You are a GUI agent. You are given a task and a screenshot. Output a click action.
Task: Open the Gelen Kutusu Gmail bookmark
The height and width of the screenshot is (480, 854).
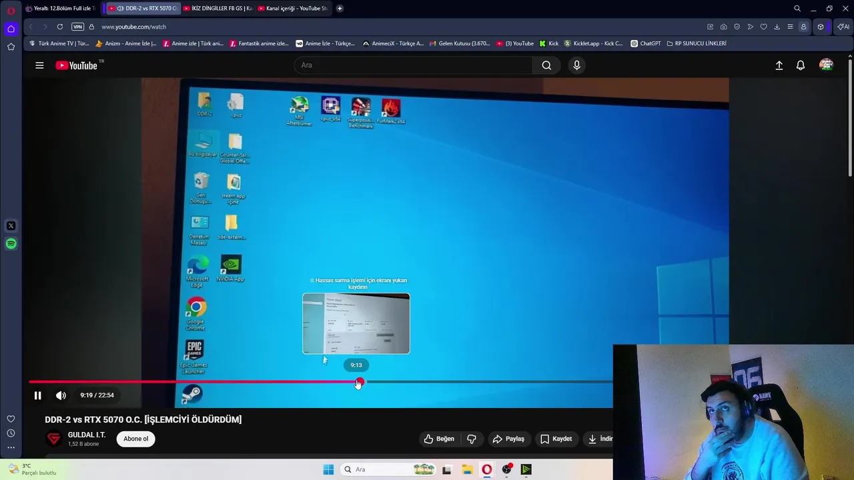pos(460,43)
